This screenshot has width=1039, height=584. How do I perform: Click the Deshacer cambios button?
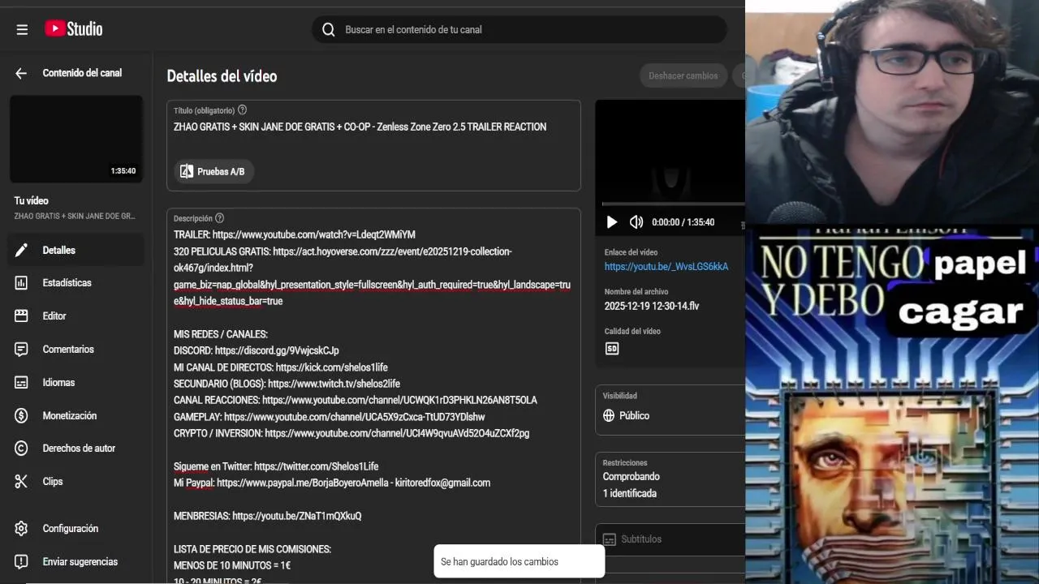pyautogui.click(x=683, y=76)
